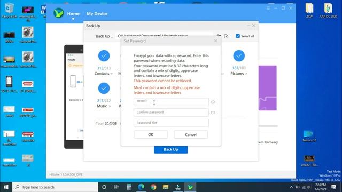Image resolution: width=342 pixels, height=192 pixels.
Task: Click the Total 20.03GB text
Action: tap(106, 123)
